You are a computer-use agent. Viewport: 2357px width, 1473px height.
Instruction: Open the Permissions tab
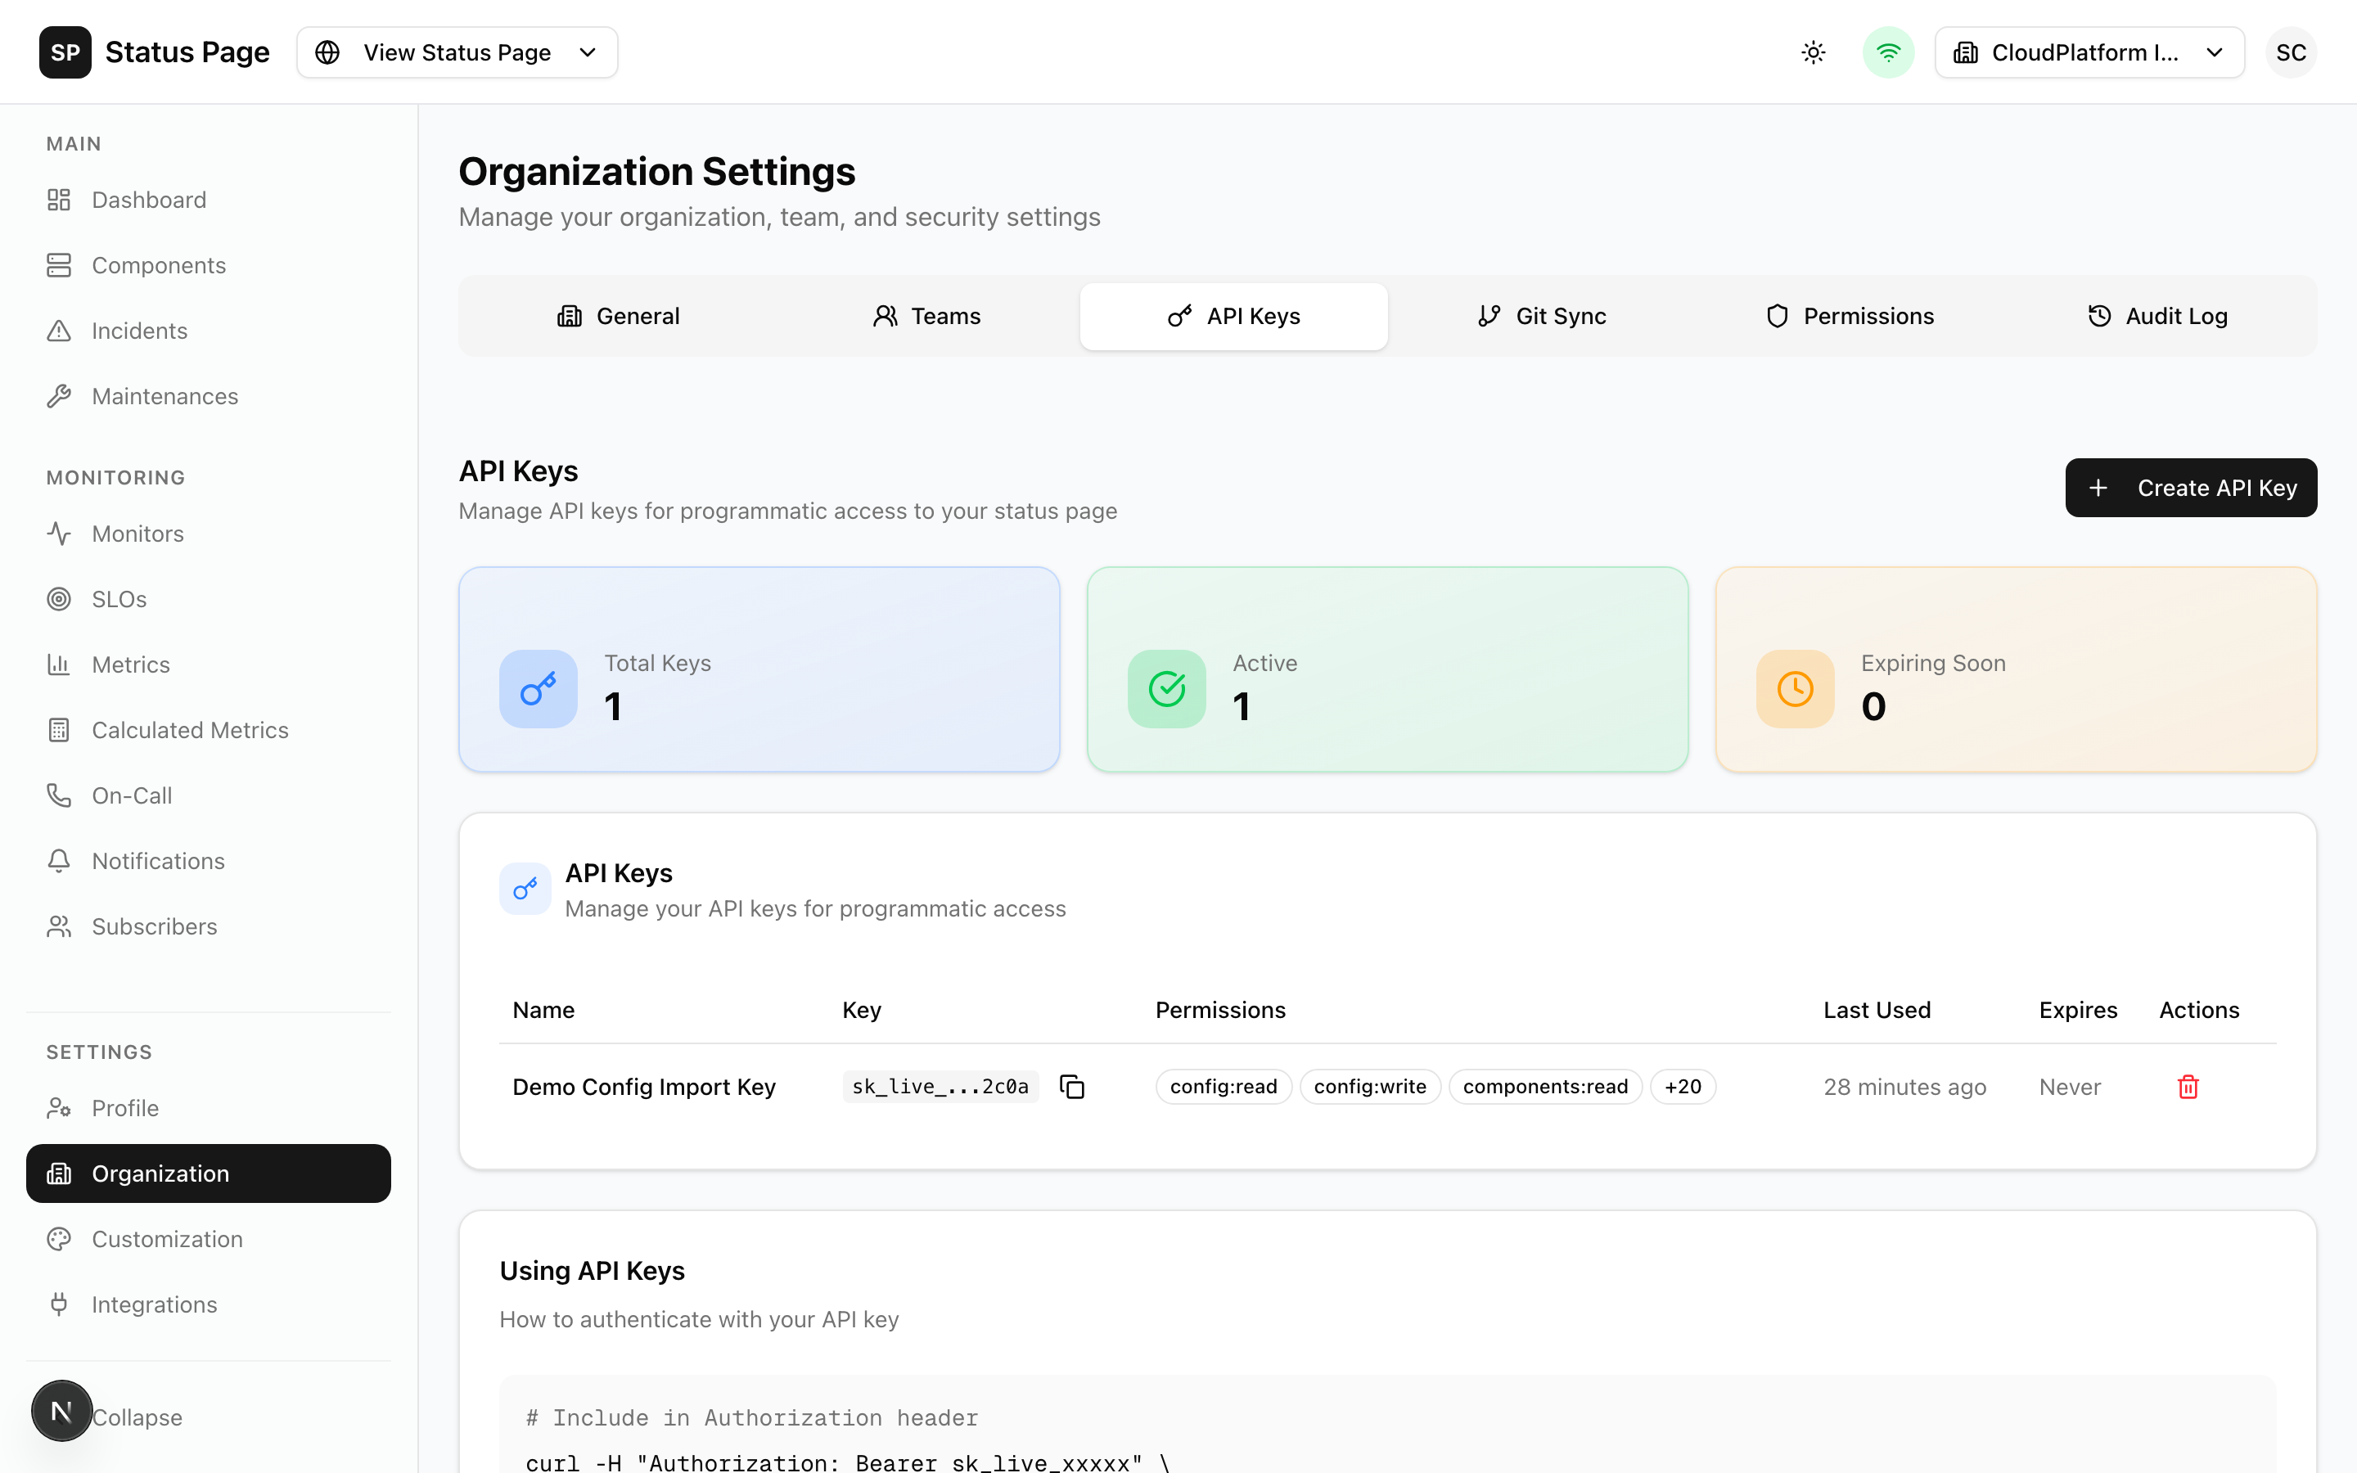point(1850,317)
